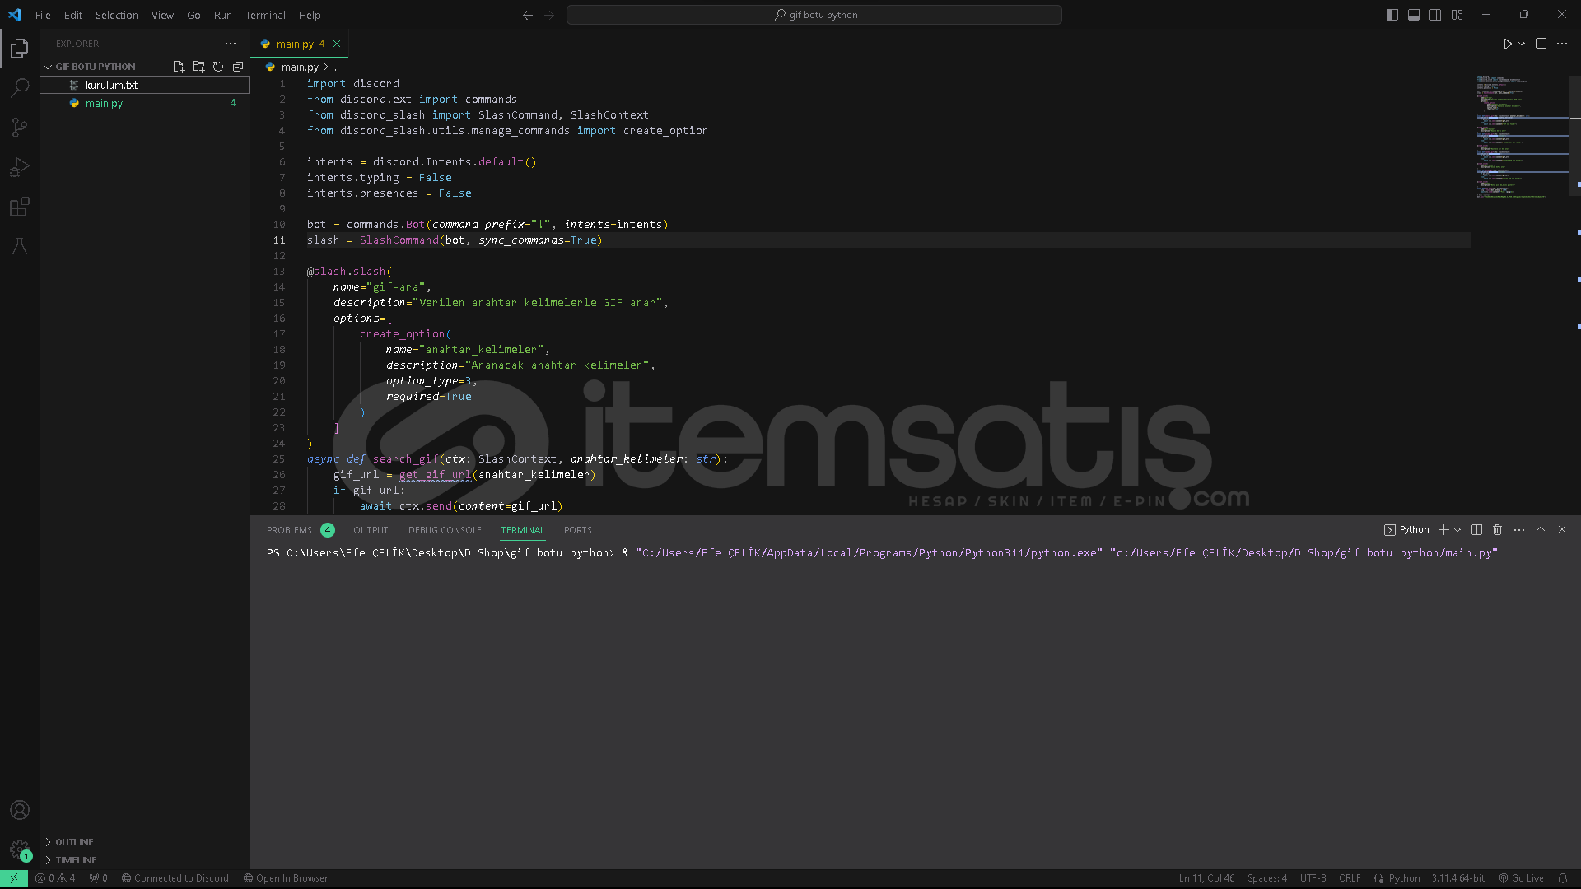Kill terminal with the trash icon
1581x889 pixels.
1498,530
